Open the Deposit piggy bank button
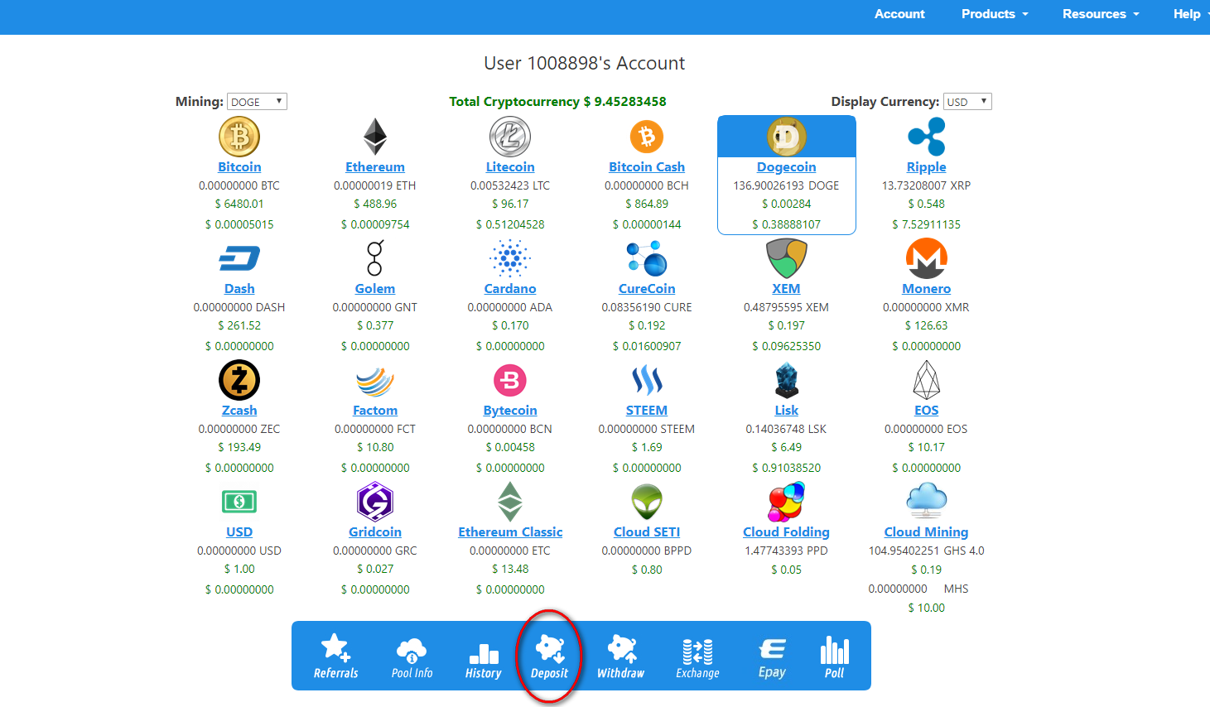 coord(549,656)
